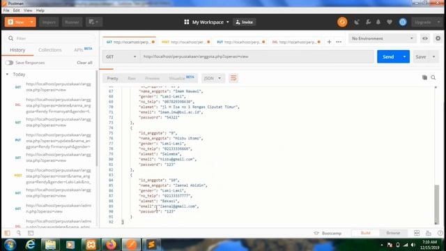Collapse the Today history group

tap(7, 75)
